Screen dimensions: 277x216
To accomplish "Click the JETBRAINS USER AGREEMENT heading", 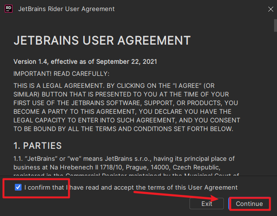I will pos(102,40).
